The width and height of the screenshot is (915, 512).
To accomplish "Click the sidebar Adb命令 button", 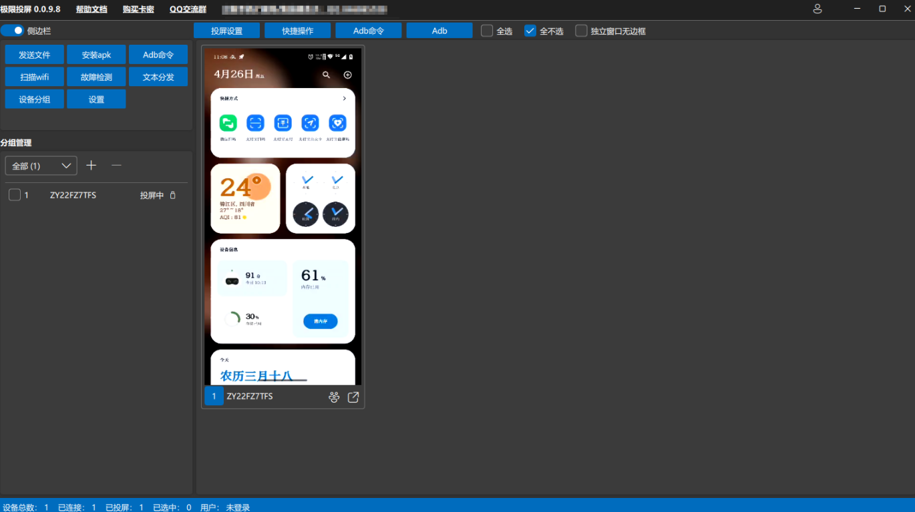I will click(x=158, y=55).
